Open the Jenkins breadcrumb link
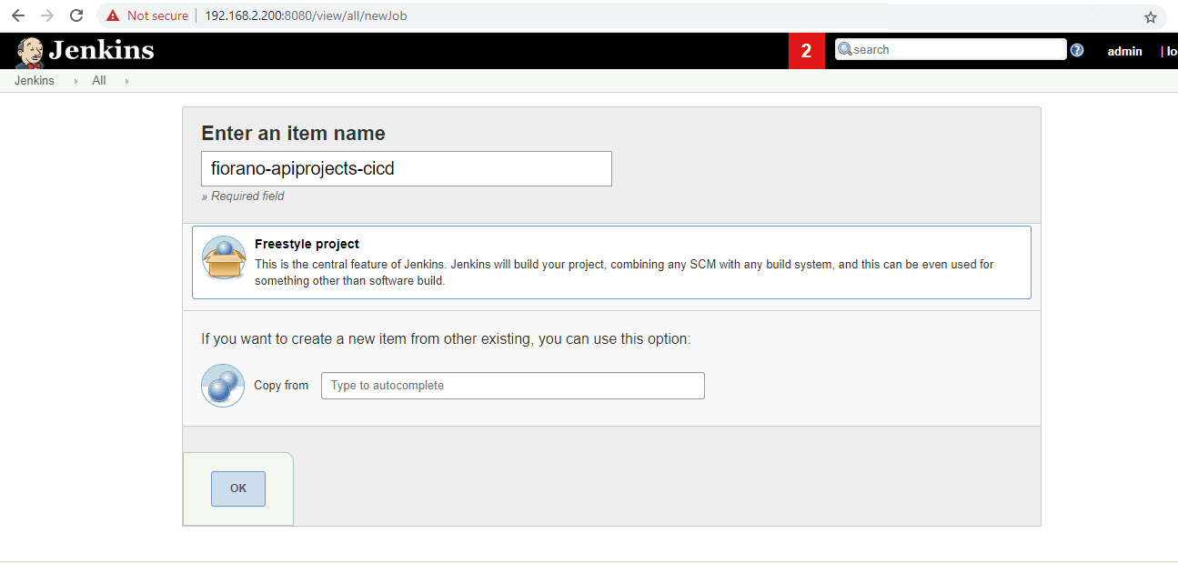1178x564 pixels. [35, 81]
